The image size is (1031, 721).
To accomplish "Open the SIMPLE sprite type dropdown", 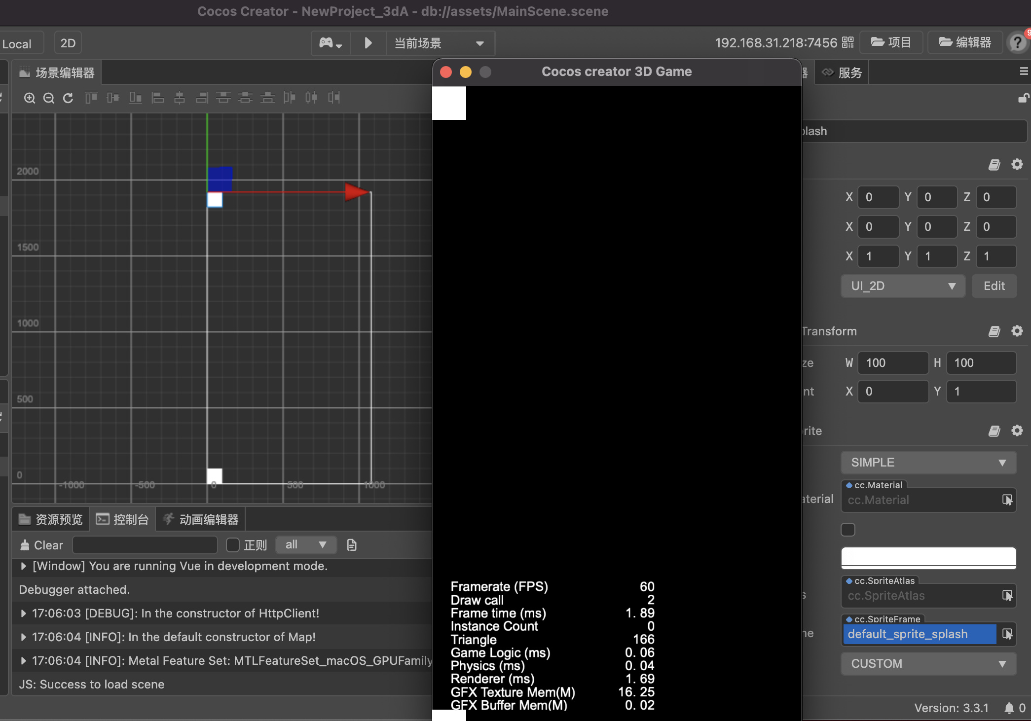I will pyautogui.click(x=928, y=463).
